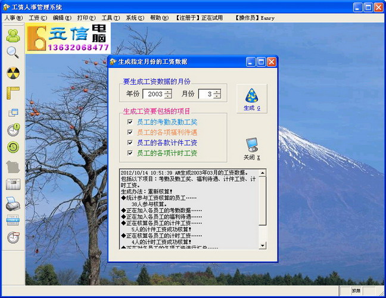
Task: Click 【注册于】正在试用 menu item
Action: click(x=199, y=18)
